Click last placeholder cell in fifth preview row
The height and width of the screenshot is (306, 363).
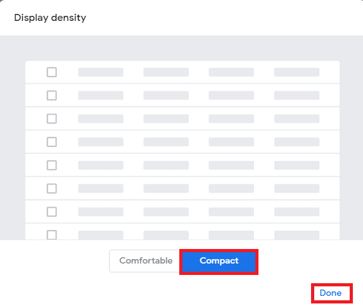[x=296, y=165]
